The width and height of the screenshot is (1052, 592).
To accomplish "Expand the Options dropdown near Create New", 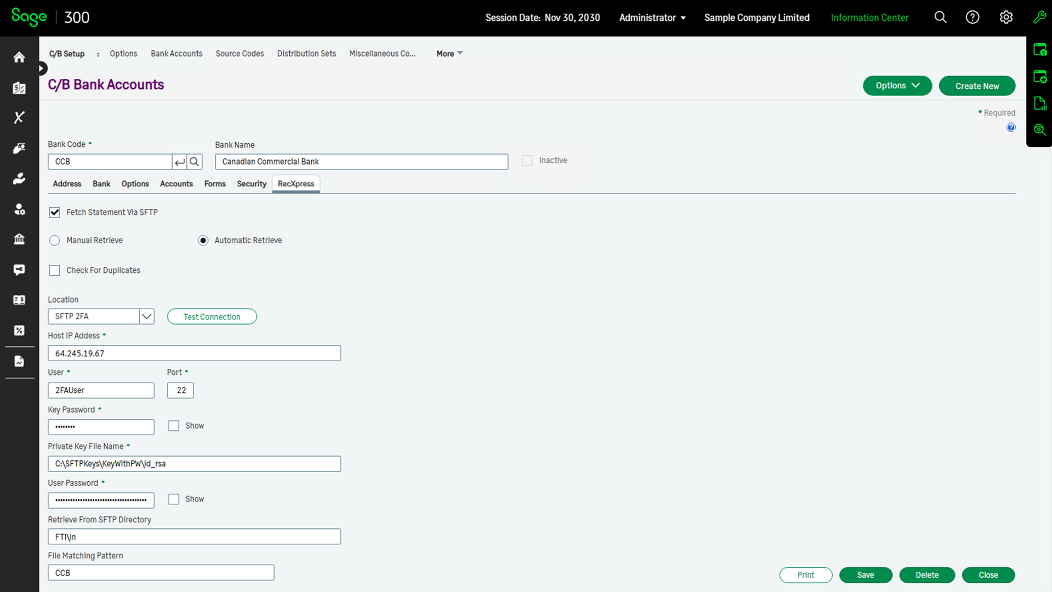I will (897, 86).
